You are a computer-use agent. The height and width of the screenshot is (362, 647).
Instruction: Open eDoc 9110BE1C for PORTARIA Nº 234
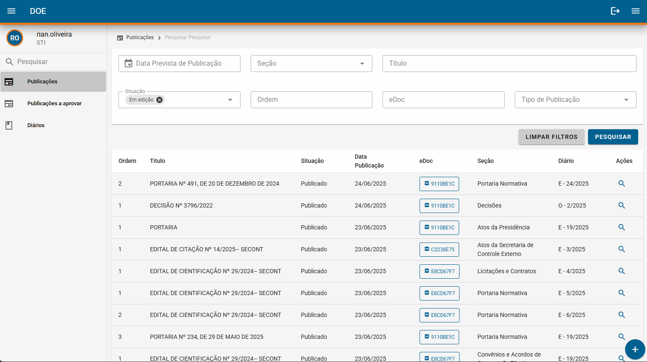pos(439,337)
